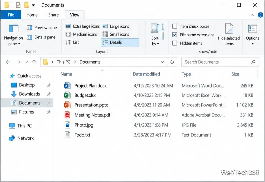Select file name Budget.xlsx
The image size is (265, 182).
pos(85,95)
